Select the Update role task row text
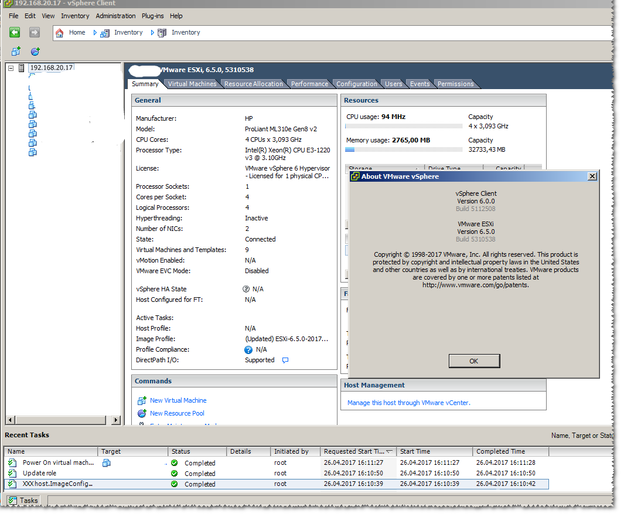The image size is (624, 517). [39, 474]
